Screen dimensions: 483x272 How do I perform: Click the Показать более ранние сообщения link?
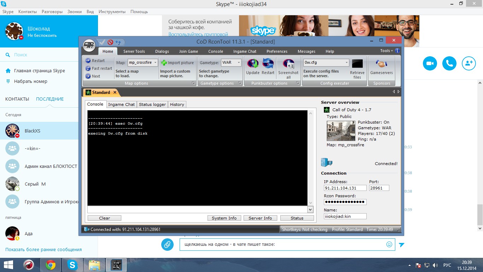43,250
